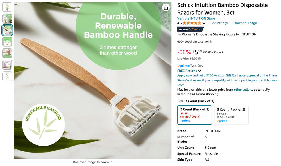281x166 pixels.
Task: Click the orange half-star at end of rating
Action: click(x=199, y=23)
